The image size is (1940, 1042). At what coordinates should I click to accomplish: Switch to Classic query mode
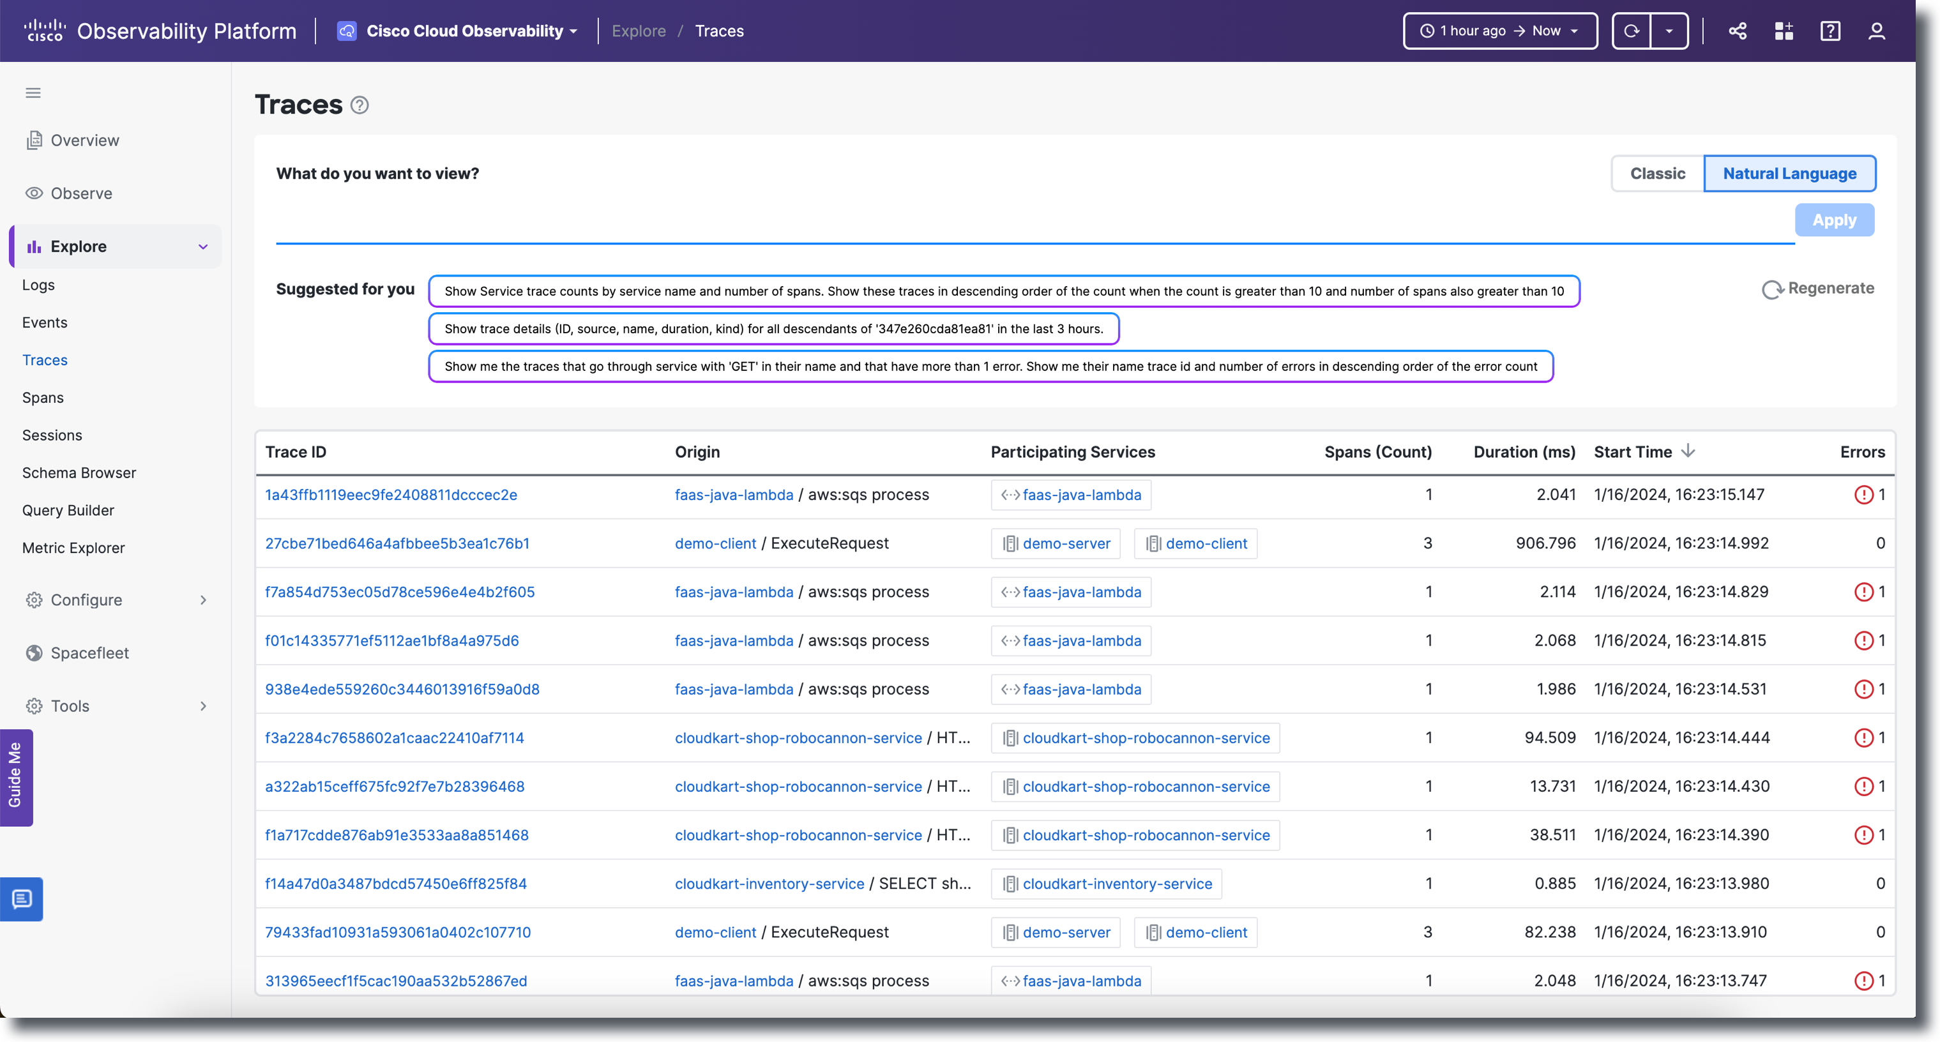coord(1658,174)
